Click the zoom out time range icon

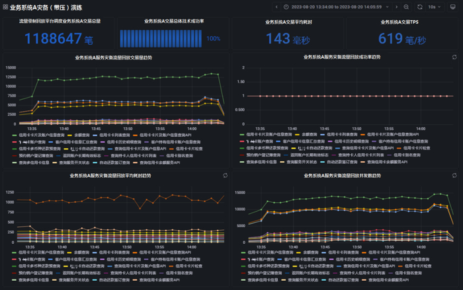pyautogui.click(x=406, y=7)
